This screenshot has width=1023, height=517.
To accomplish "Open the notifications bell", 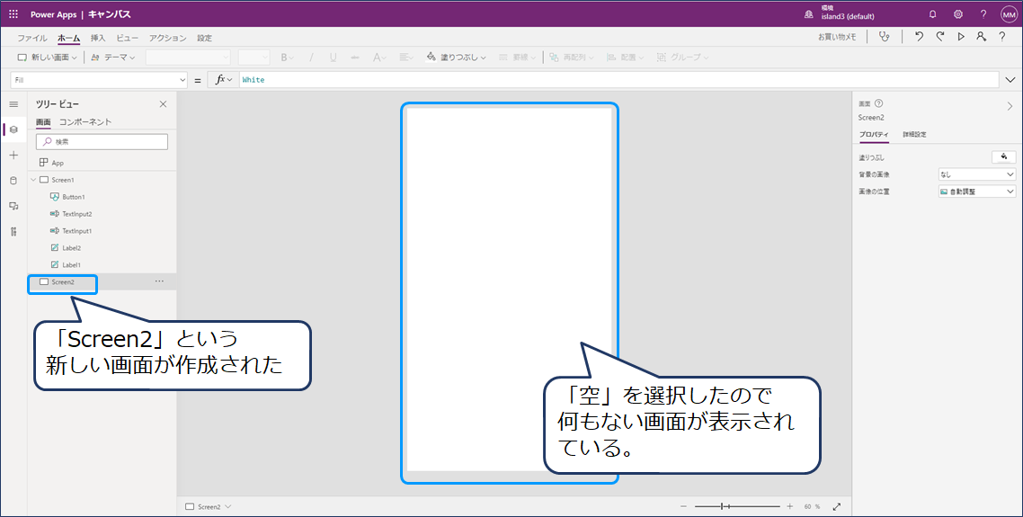I will pos(932,13).
